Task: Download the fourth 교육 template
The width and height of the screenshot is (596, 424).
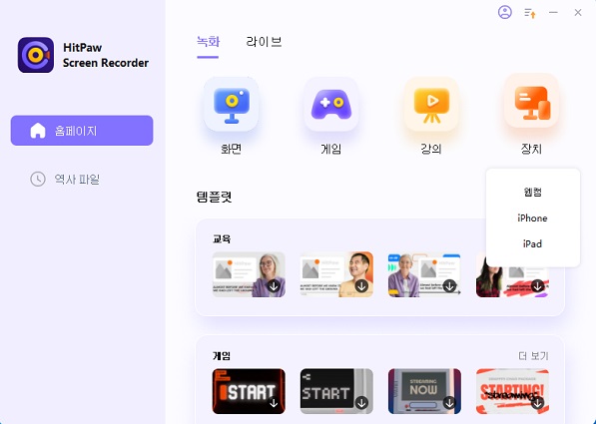Action: [x=537, y=286]
